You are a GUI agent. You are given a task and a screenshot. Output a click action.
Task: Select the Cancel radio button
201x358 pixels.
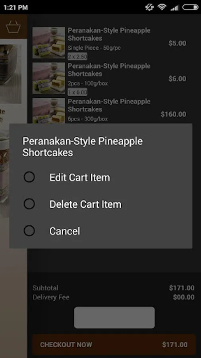(29, 231)
